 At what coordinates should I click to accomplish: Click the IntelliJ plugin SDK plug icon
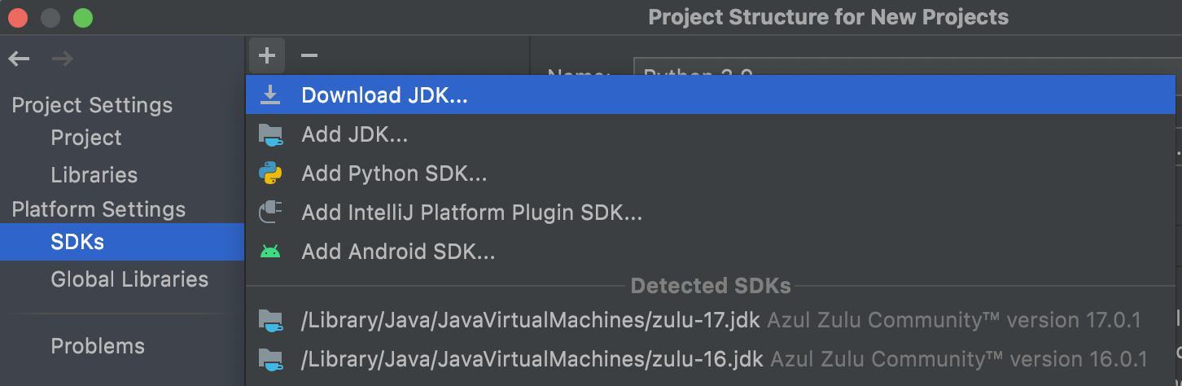tap(269, 213)
